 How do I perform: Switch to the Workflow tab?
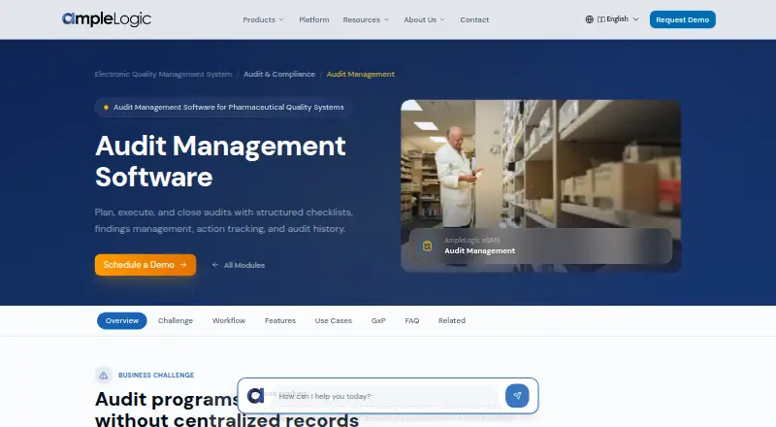(x=229, y=320)
